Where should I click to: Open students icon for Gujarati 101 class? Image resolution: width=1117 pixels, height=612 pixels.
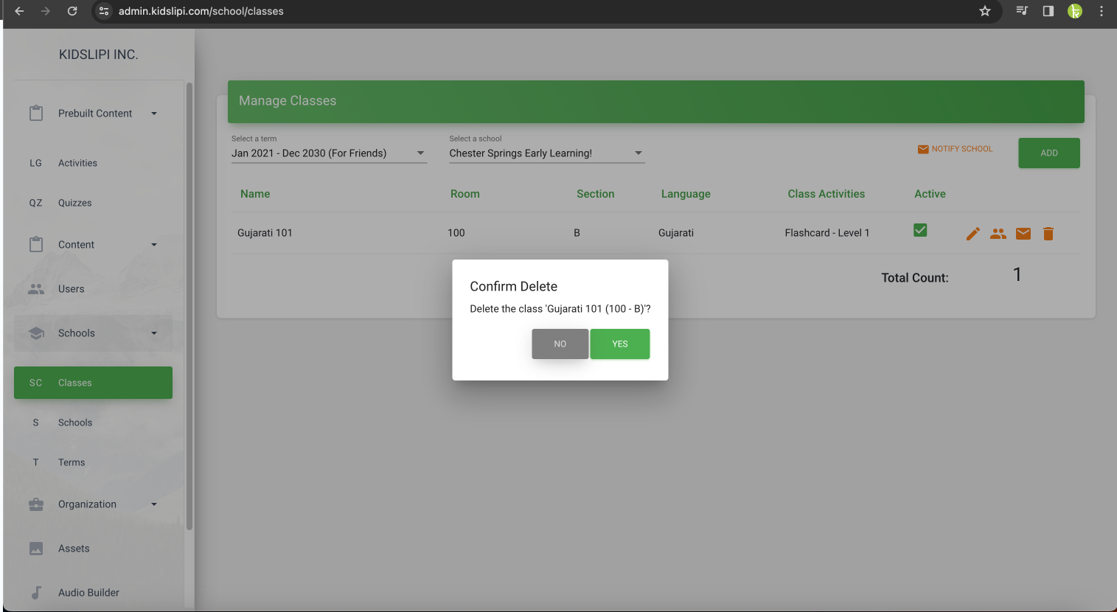(x=998, y=234)
